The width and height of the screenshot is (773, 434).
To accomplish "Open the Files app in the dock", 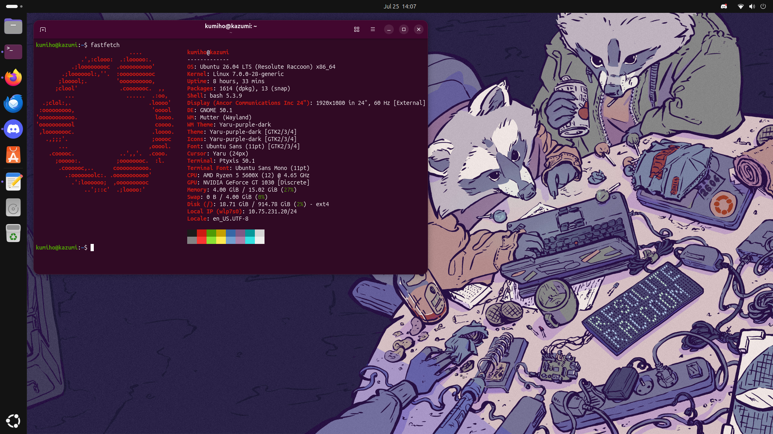I will click(x=13, y=26).
